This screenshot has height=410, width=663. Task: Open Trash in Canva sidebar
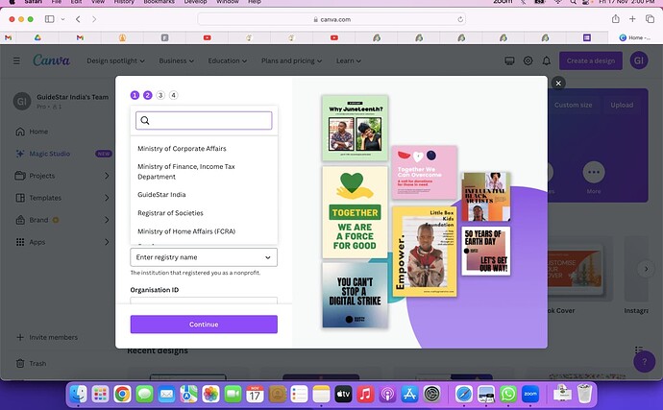coord(32,363)
